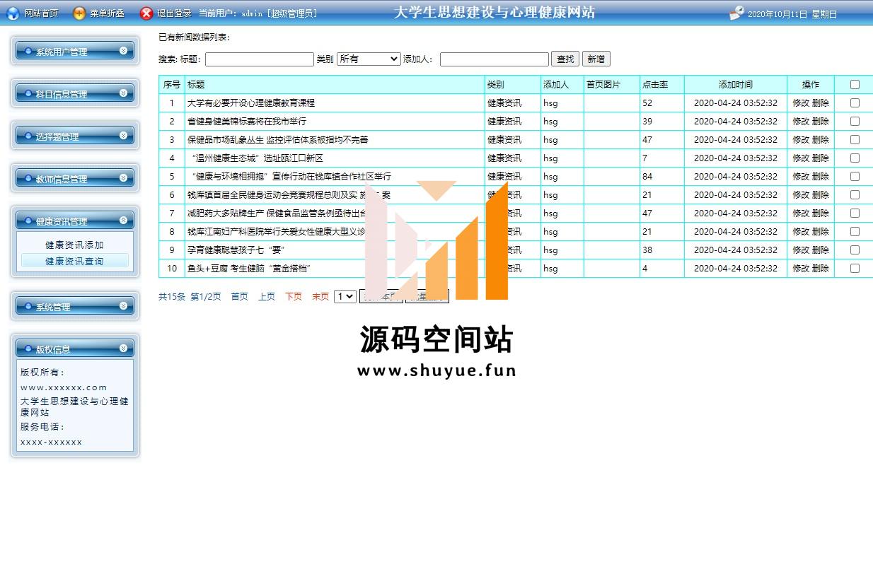Toggle the select-all checkbox in the table header

click(x=855, y=84)
